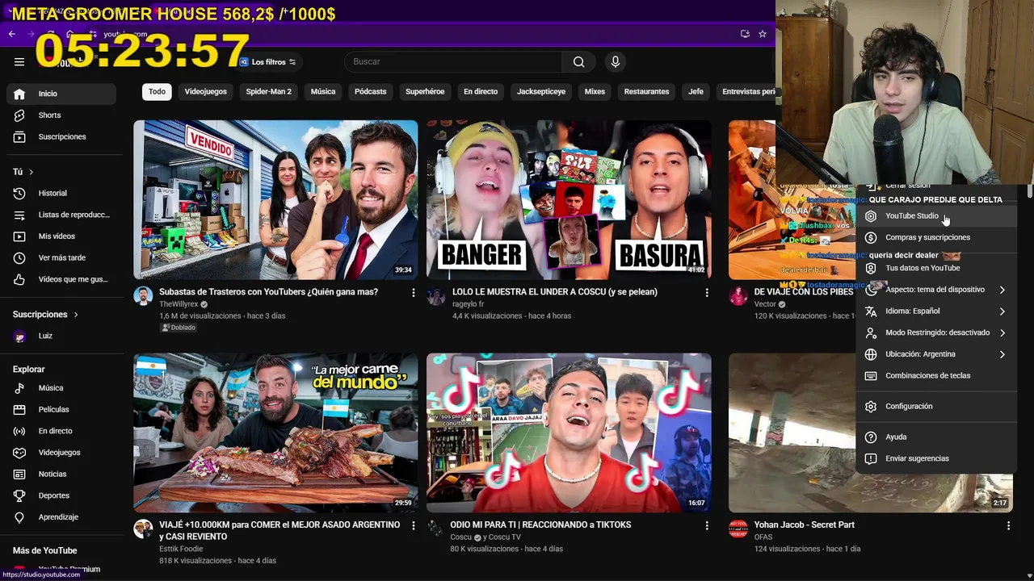Go to Inicio in sidebar
This screenshot has height=581, width=1034.
tap(61, 94)
